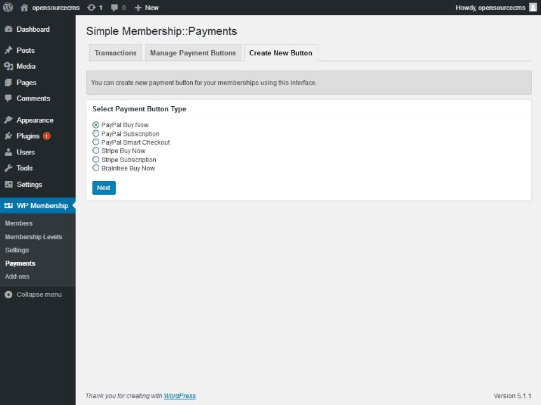Image resolution: width=541 pixels, height=405 pixels.
Task: Click the Comments bubble icon in the sidebar
Action: pyautogui.click(x=9, y=99)
